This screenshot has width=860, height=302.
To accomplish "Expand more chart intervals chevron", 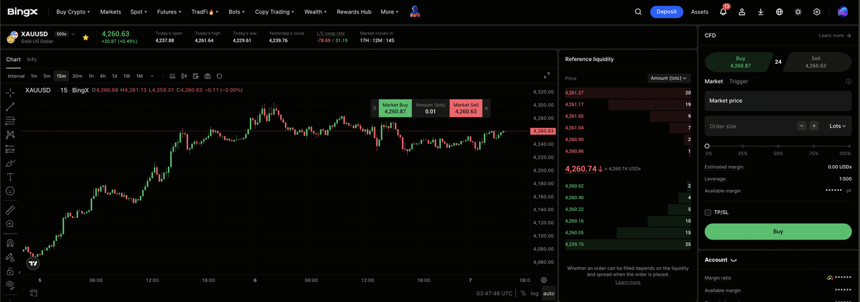I will pos(153,76).
